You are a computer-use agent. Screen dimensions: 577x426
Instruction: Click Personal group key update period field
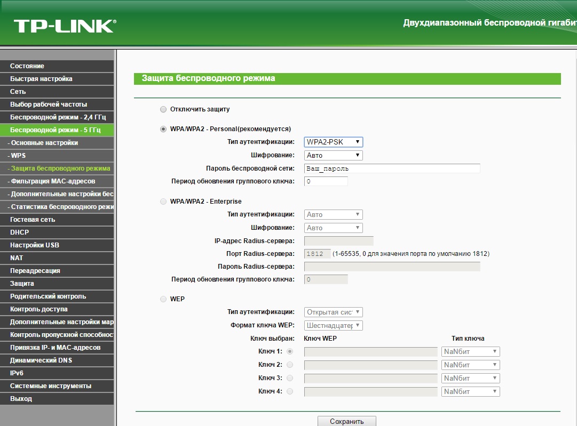326,181
